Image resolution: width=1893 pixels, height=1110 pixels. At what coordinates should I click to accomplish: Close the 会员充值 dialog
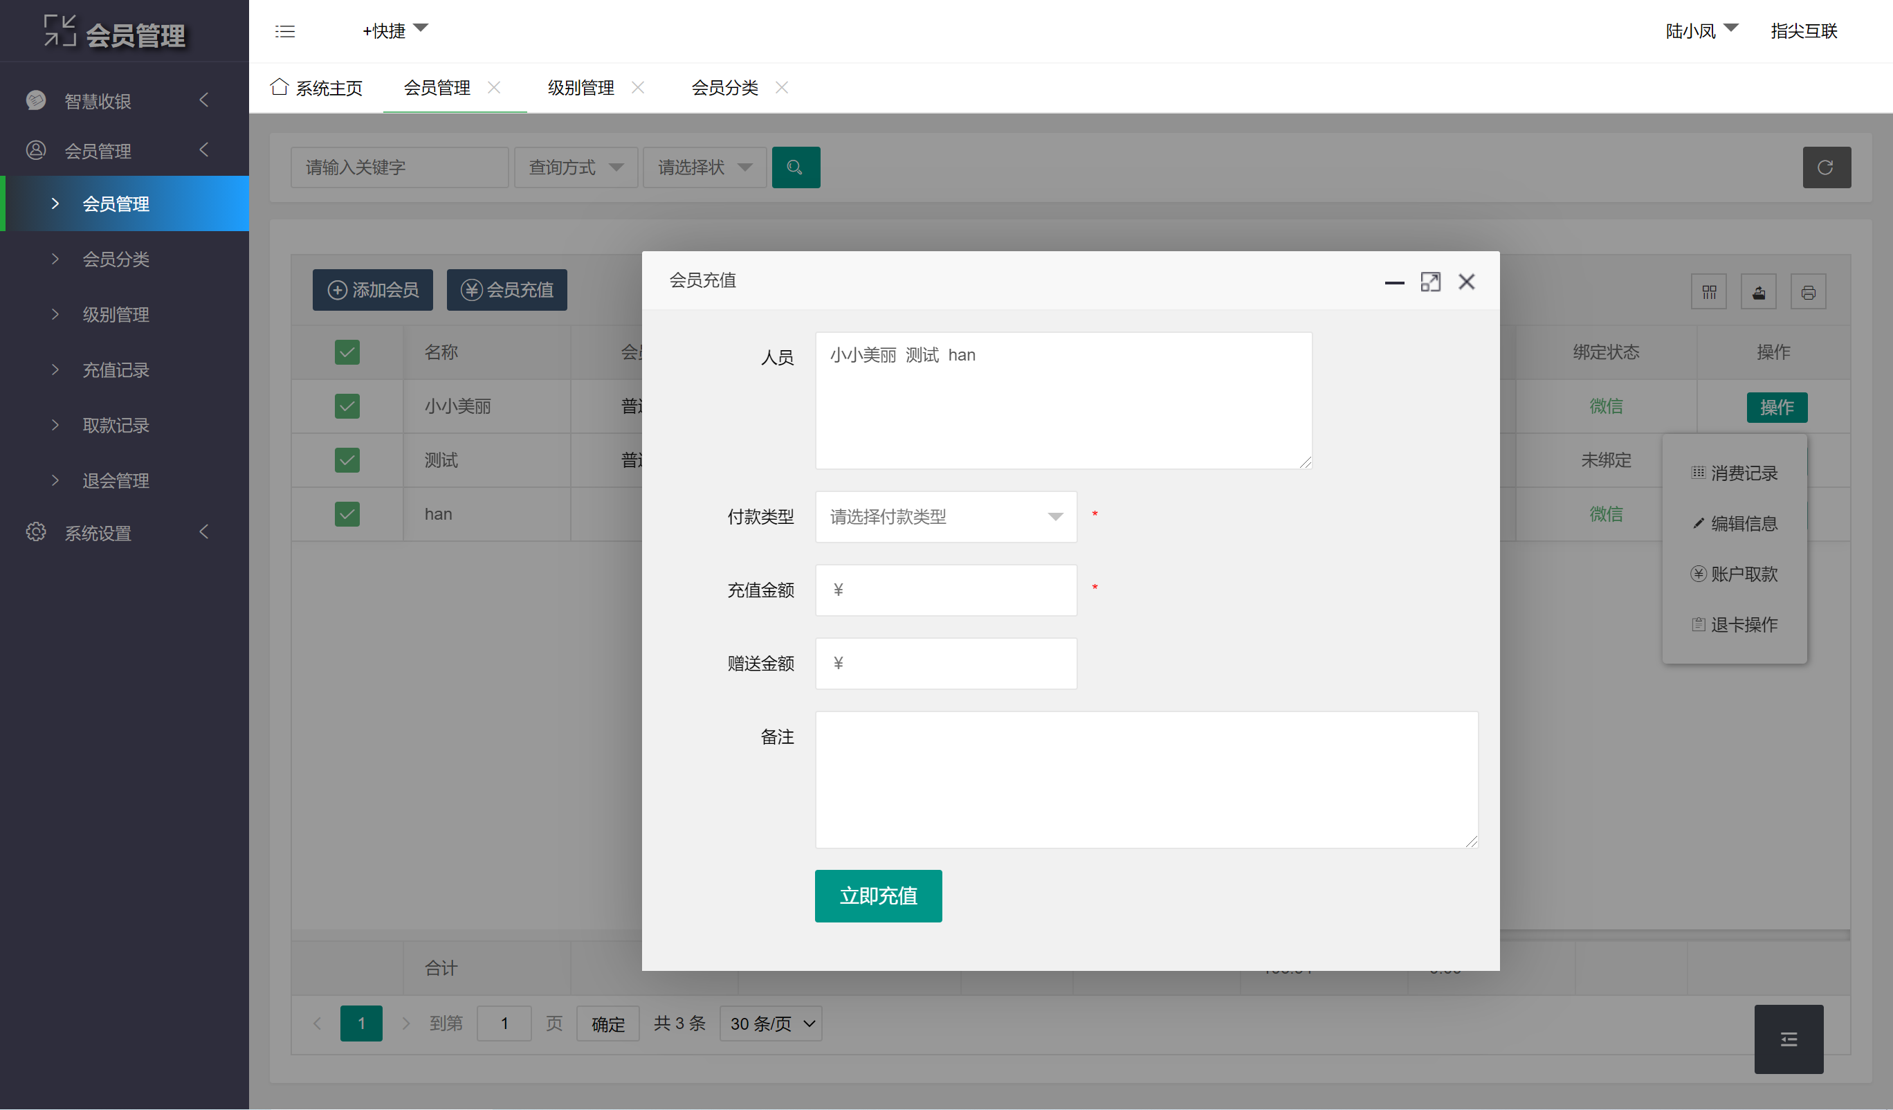point(1466,282)
